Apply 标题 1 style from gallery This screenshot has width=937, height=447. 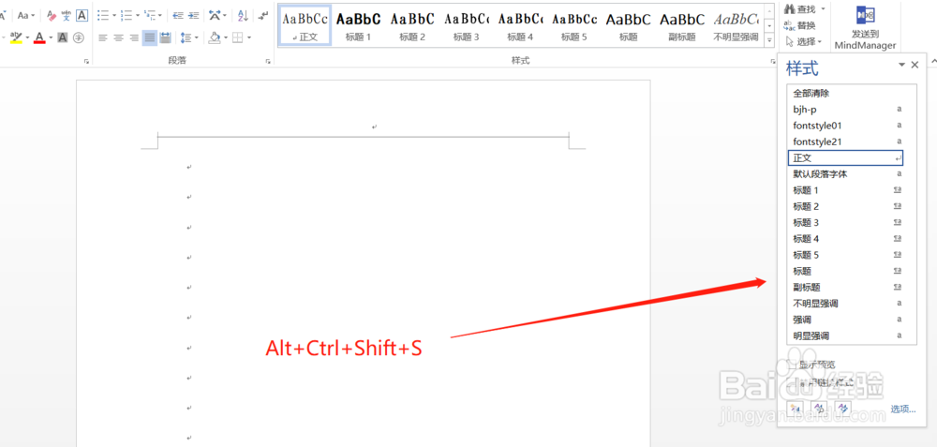pos(359,25)
